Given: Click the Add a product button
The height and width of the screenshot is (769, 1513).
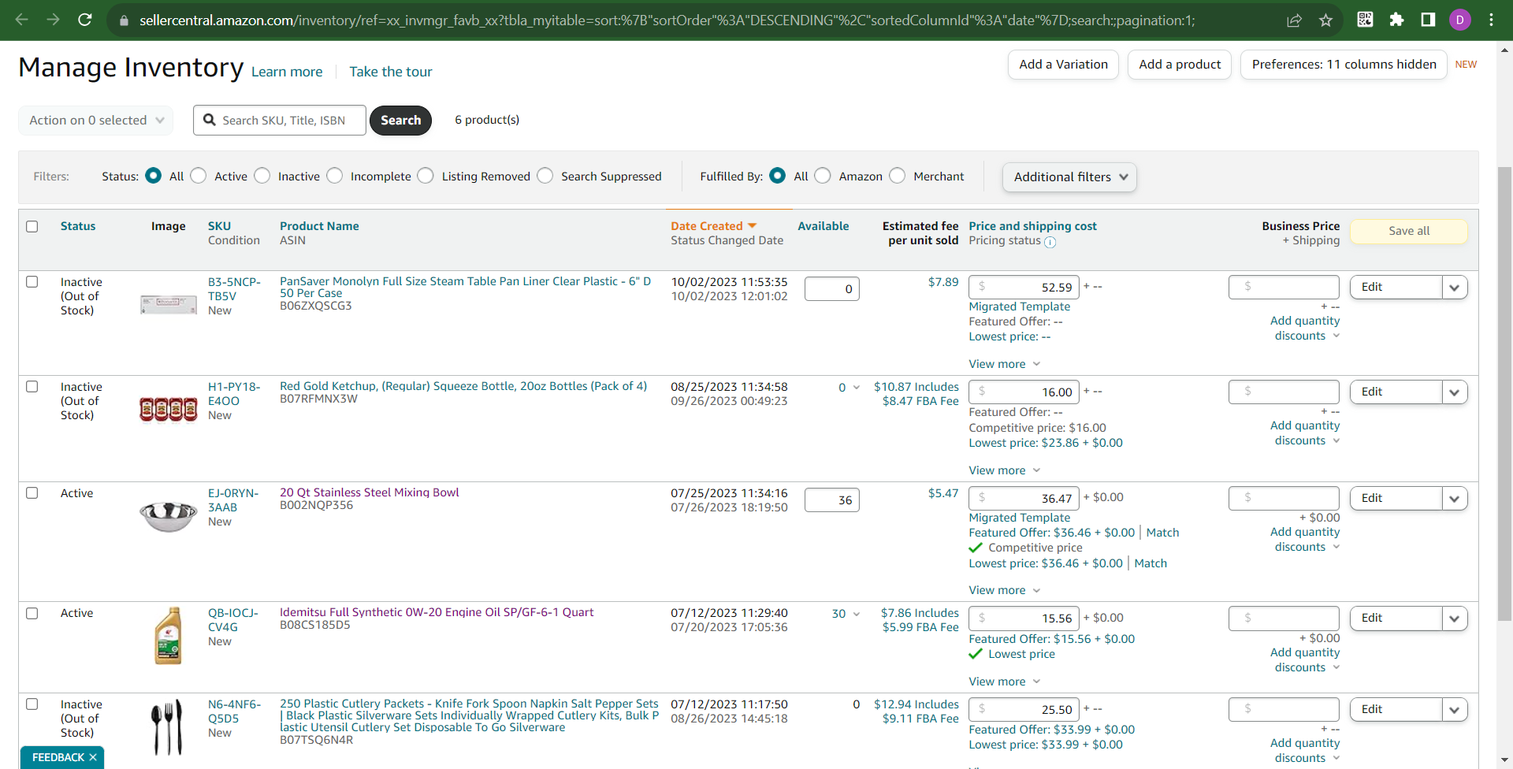Looking at the screenshot, I should (x=1180, y=65).
